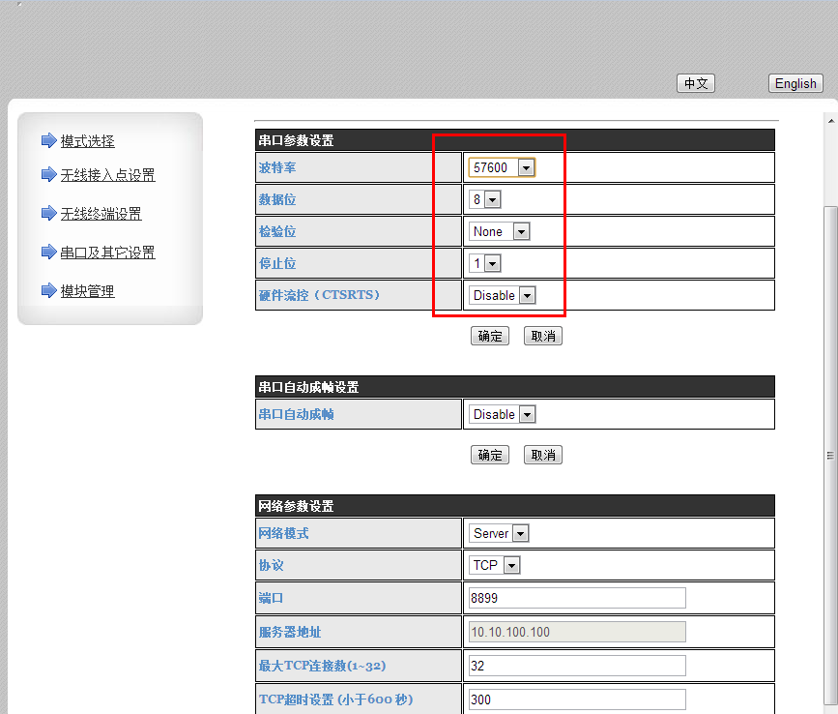Click the arrow icon beside 模式选择
Image resolution: width=838 pixels, height=714 pixels.
click(49, 141)
